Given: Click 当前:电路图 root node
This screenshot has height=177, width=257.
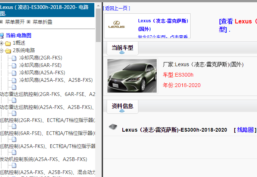Looking at the screenshot, I should pos(18,35).
